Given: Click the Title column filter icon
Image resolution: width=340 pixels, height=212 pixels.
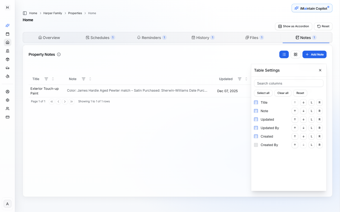Looking at the screenshot, I should (46, 79).
